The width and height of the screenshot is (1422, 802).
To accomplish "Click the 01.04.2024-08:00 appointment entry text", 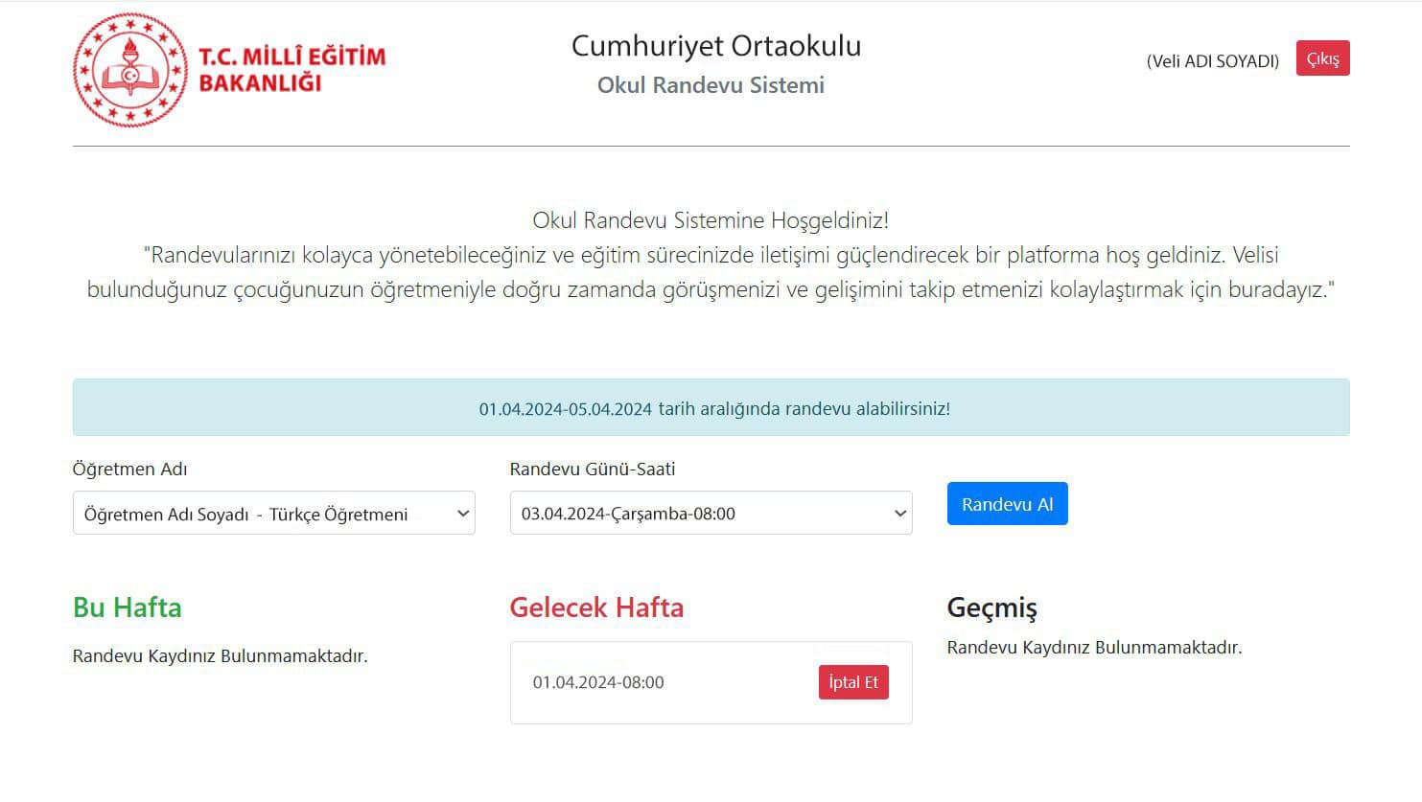I will click(x=598, y=682).
